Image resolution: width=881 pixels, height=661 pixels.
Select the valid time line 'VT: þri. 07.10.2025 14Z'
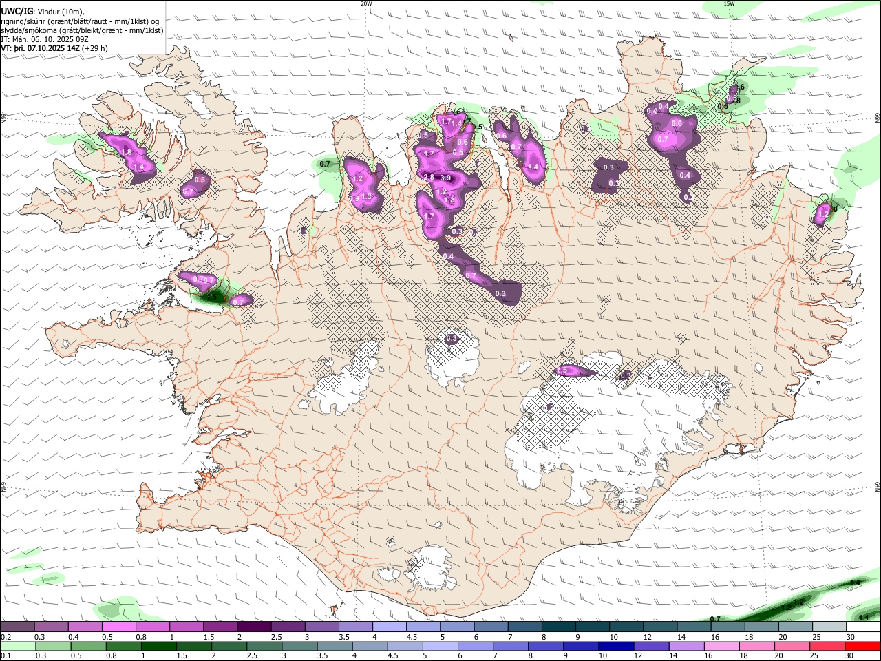41,49
